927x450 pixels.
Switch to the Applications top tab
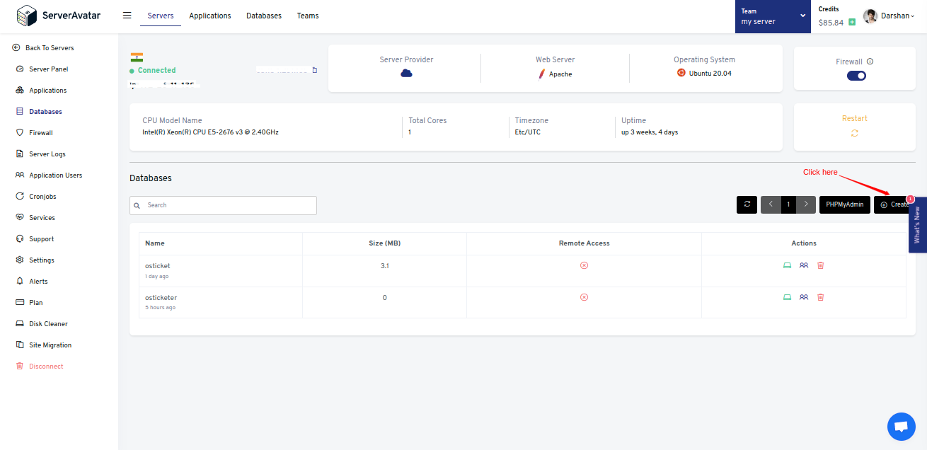point(210,16)
